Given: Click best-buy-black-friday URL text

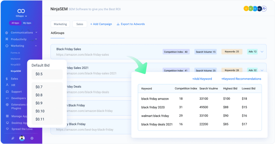Looking at the screenshot, I should (x=85, y=130).
